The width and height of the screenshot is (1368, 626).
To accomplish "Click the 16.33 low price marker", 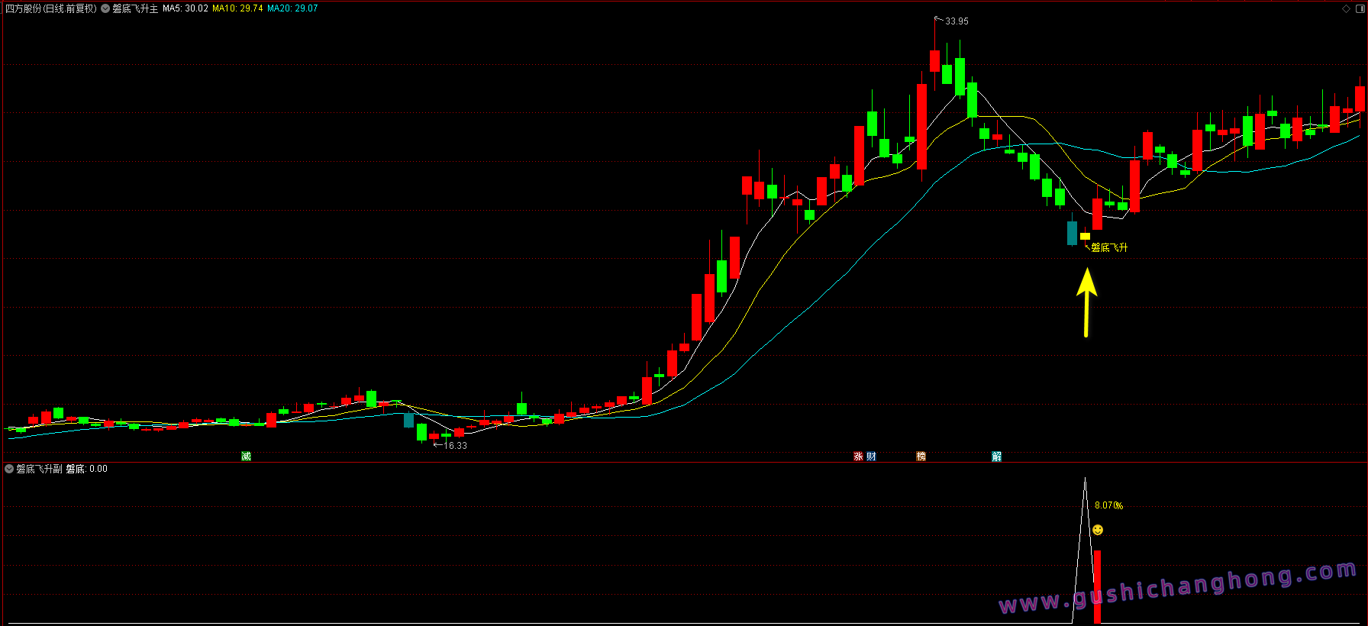I will click(x=456, y=446).
